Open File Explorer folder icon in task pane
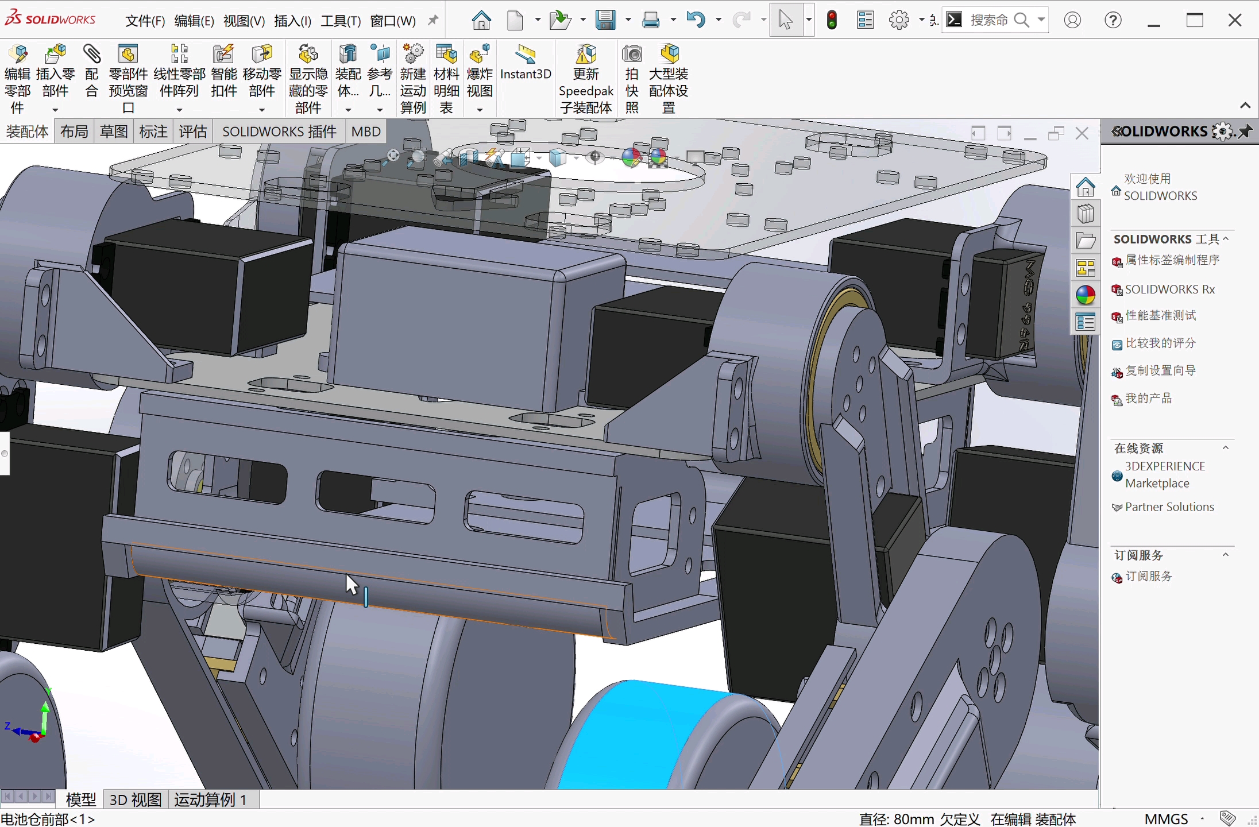Image resolution: width=1259 pixels, height=827 pixels. coord(1086,241)
